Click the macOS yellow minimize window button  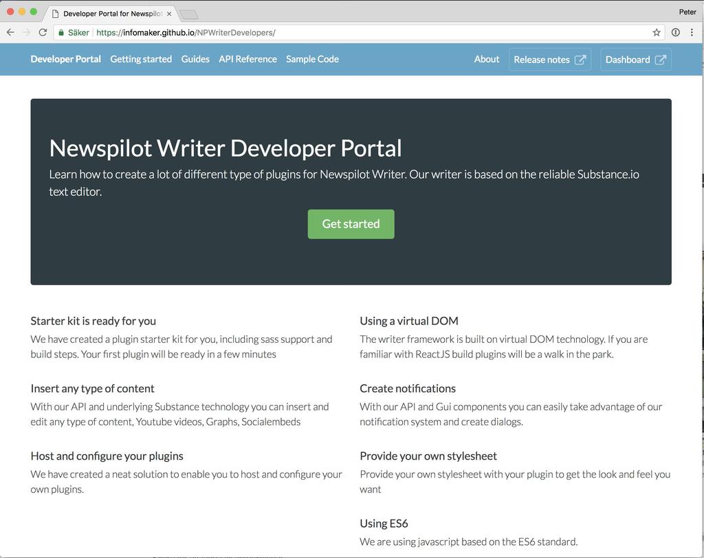pos(22,12)
